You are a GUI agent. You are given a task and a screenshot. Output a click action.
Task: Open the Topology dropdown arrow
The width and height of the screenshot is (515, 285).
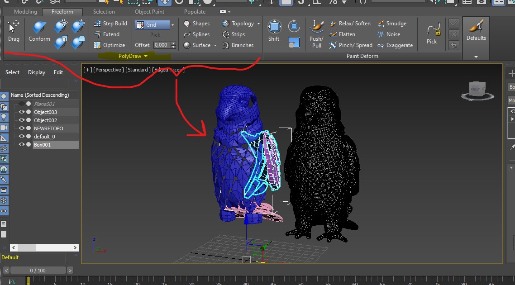258,24
